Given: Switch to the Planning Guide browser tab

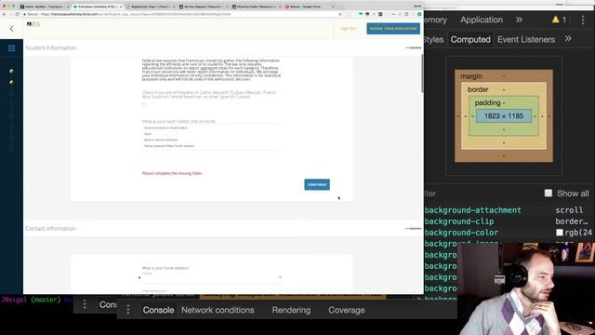Looking at the screenshot, I should [x=257, y=7].
